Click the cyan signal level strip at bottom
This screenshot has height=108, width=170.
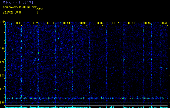(x=86, y=107)
